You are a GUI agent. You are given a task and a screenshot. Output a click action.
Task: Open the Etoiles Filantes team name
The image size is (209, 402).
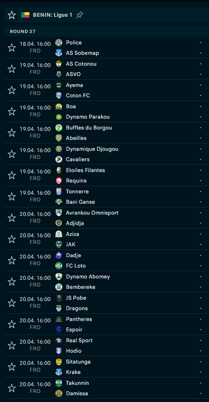point(85,170)
